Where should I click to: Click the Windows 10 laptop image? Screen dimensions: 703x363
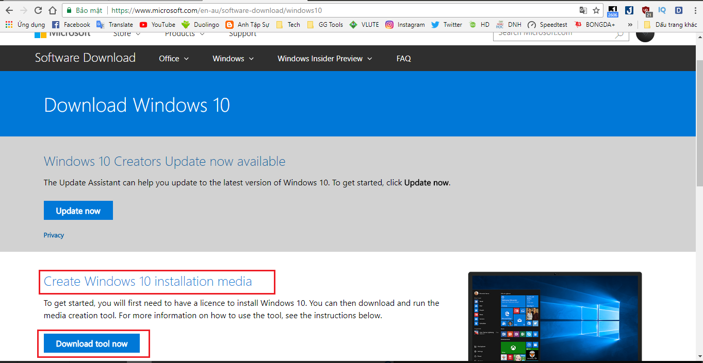[x=555, y=317]
